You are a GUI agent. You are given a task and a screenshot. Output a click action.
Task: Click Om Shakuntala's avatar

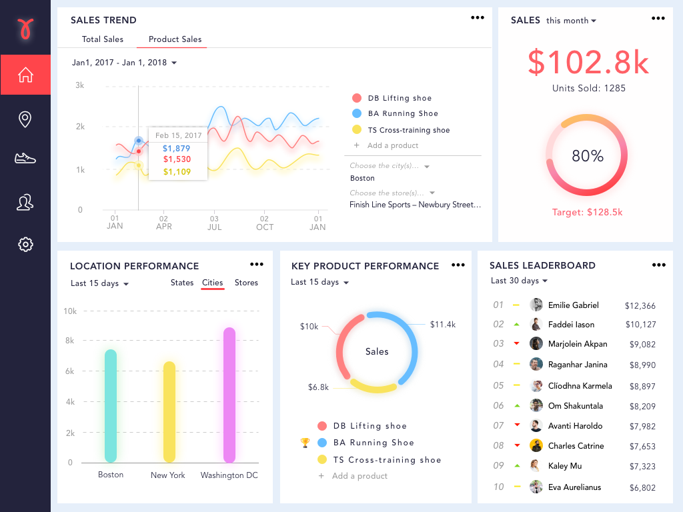tap(536, 405)
